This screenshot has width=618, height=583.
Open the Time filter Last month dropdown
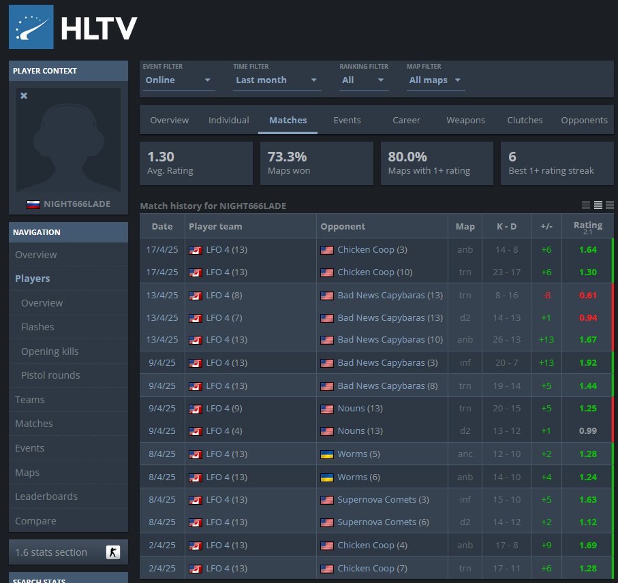coord(277,80)
